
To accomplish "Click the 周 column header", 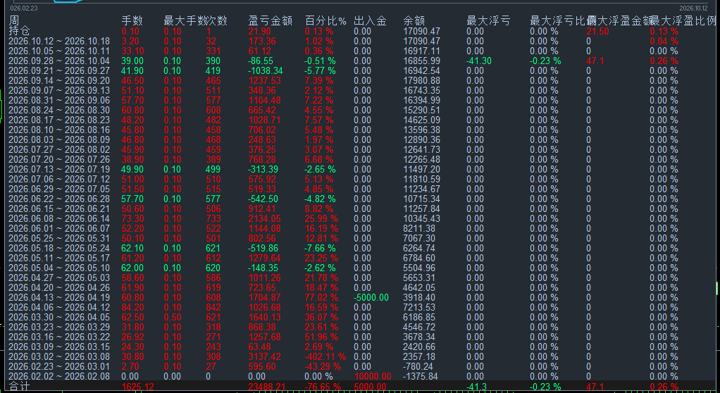I will pyautogui.click(x=14, y=20).
